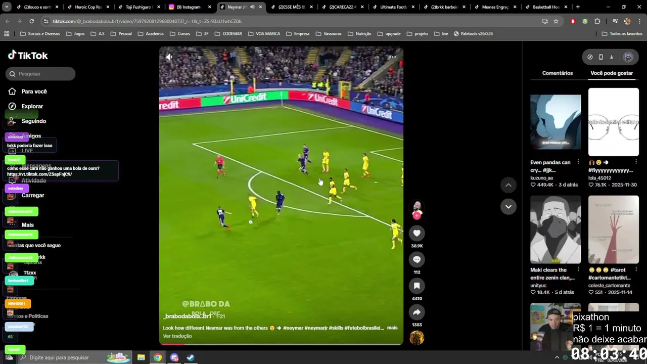Open the Academia bookmarks folder
This screenshot has width=647, height=364.
click(x=150, y=34)
